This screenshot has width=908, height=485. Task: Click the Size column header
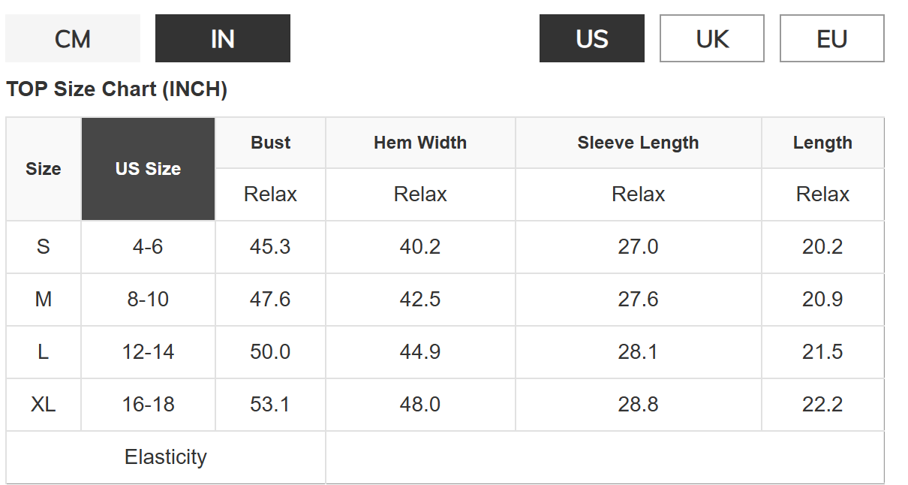[44, 169]
